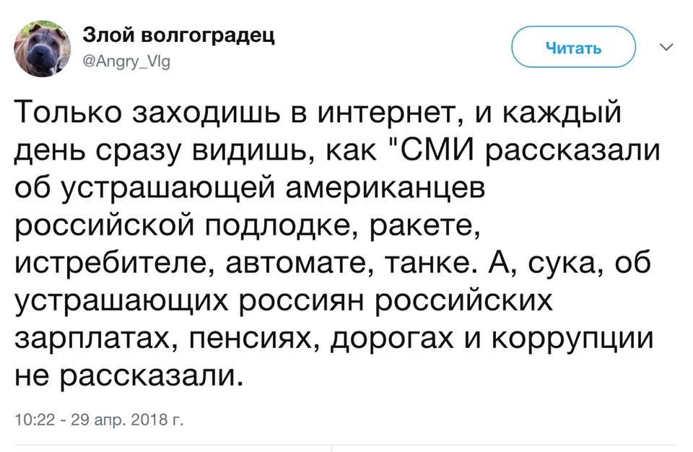Follow the account with the Читать button
Viewport: 693px width, 452px height.
pos(574,47)
